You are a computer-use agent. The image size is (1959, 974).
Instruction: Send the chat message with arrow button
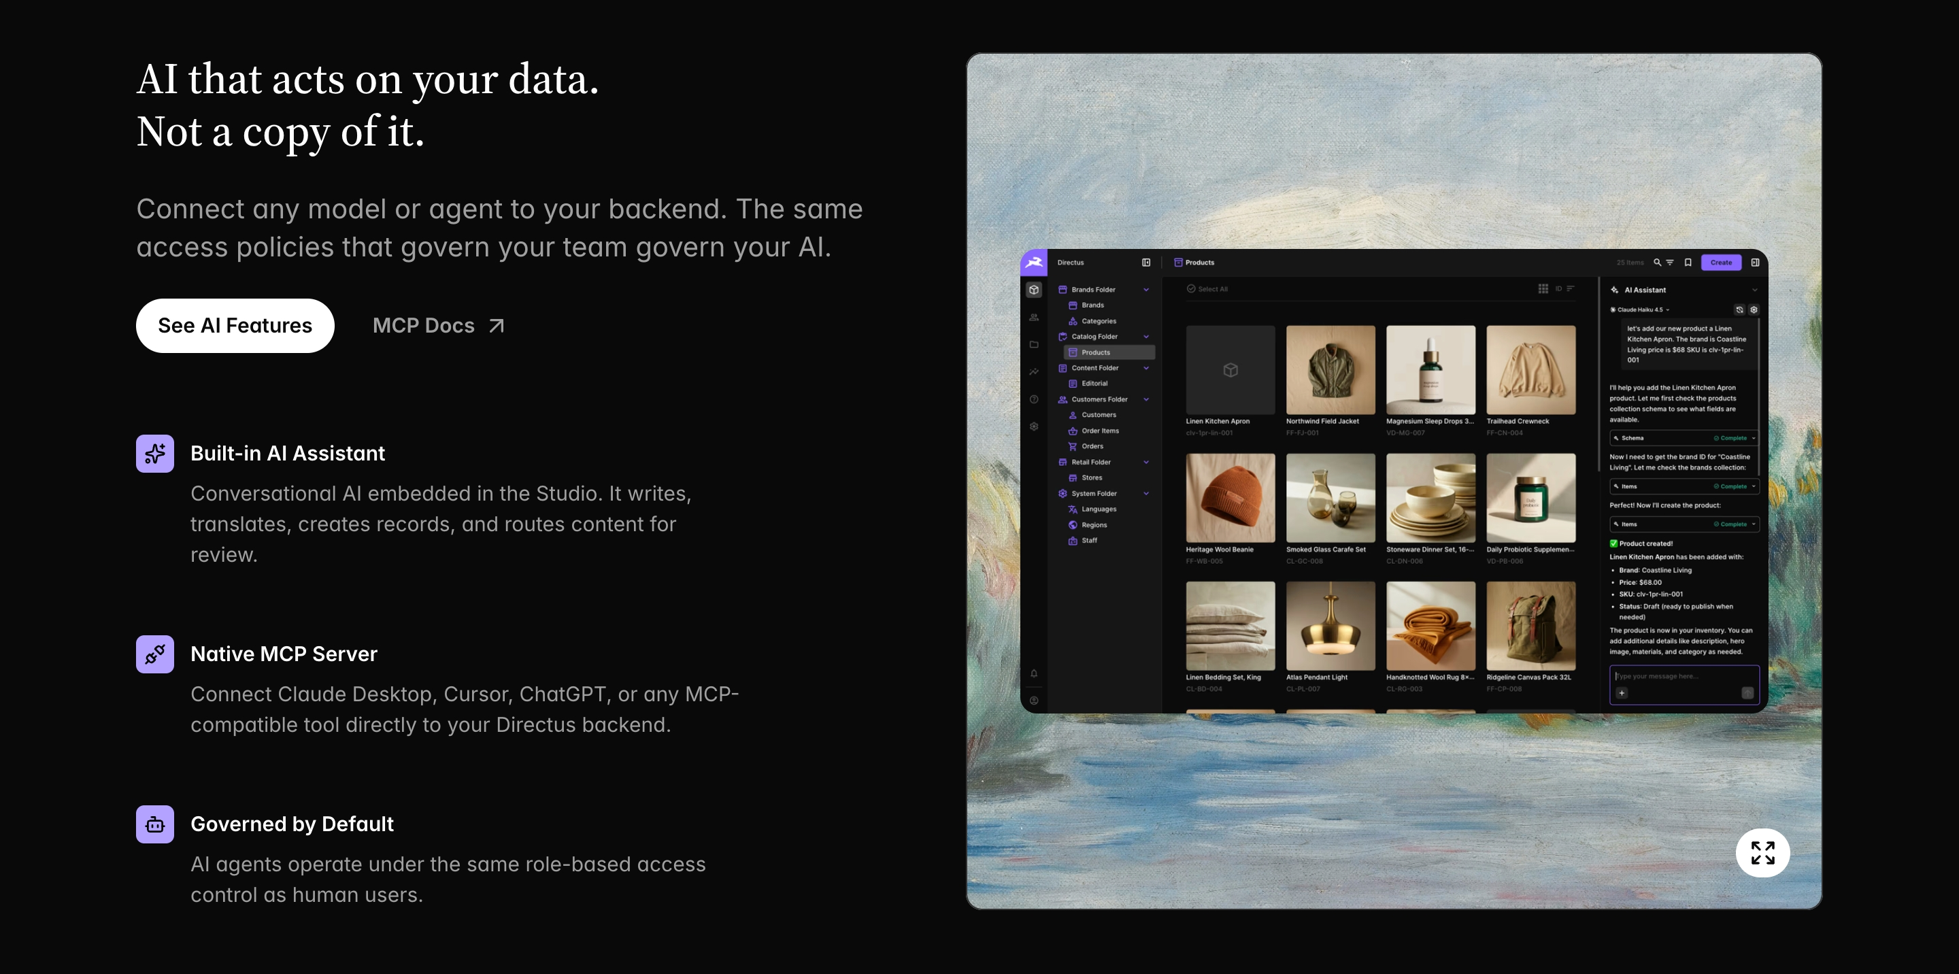pos(1747,692)
